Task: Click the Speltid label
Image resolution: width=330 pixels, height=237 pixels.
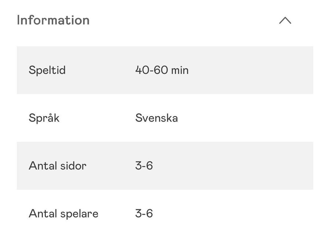Action: 47,70
